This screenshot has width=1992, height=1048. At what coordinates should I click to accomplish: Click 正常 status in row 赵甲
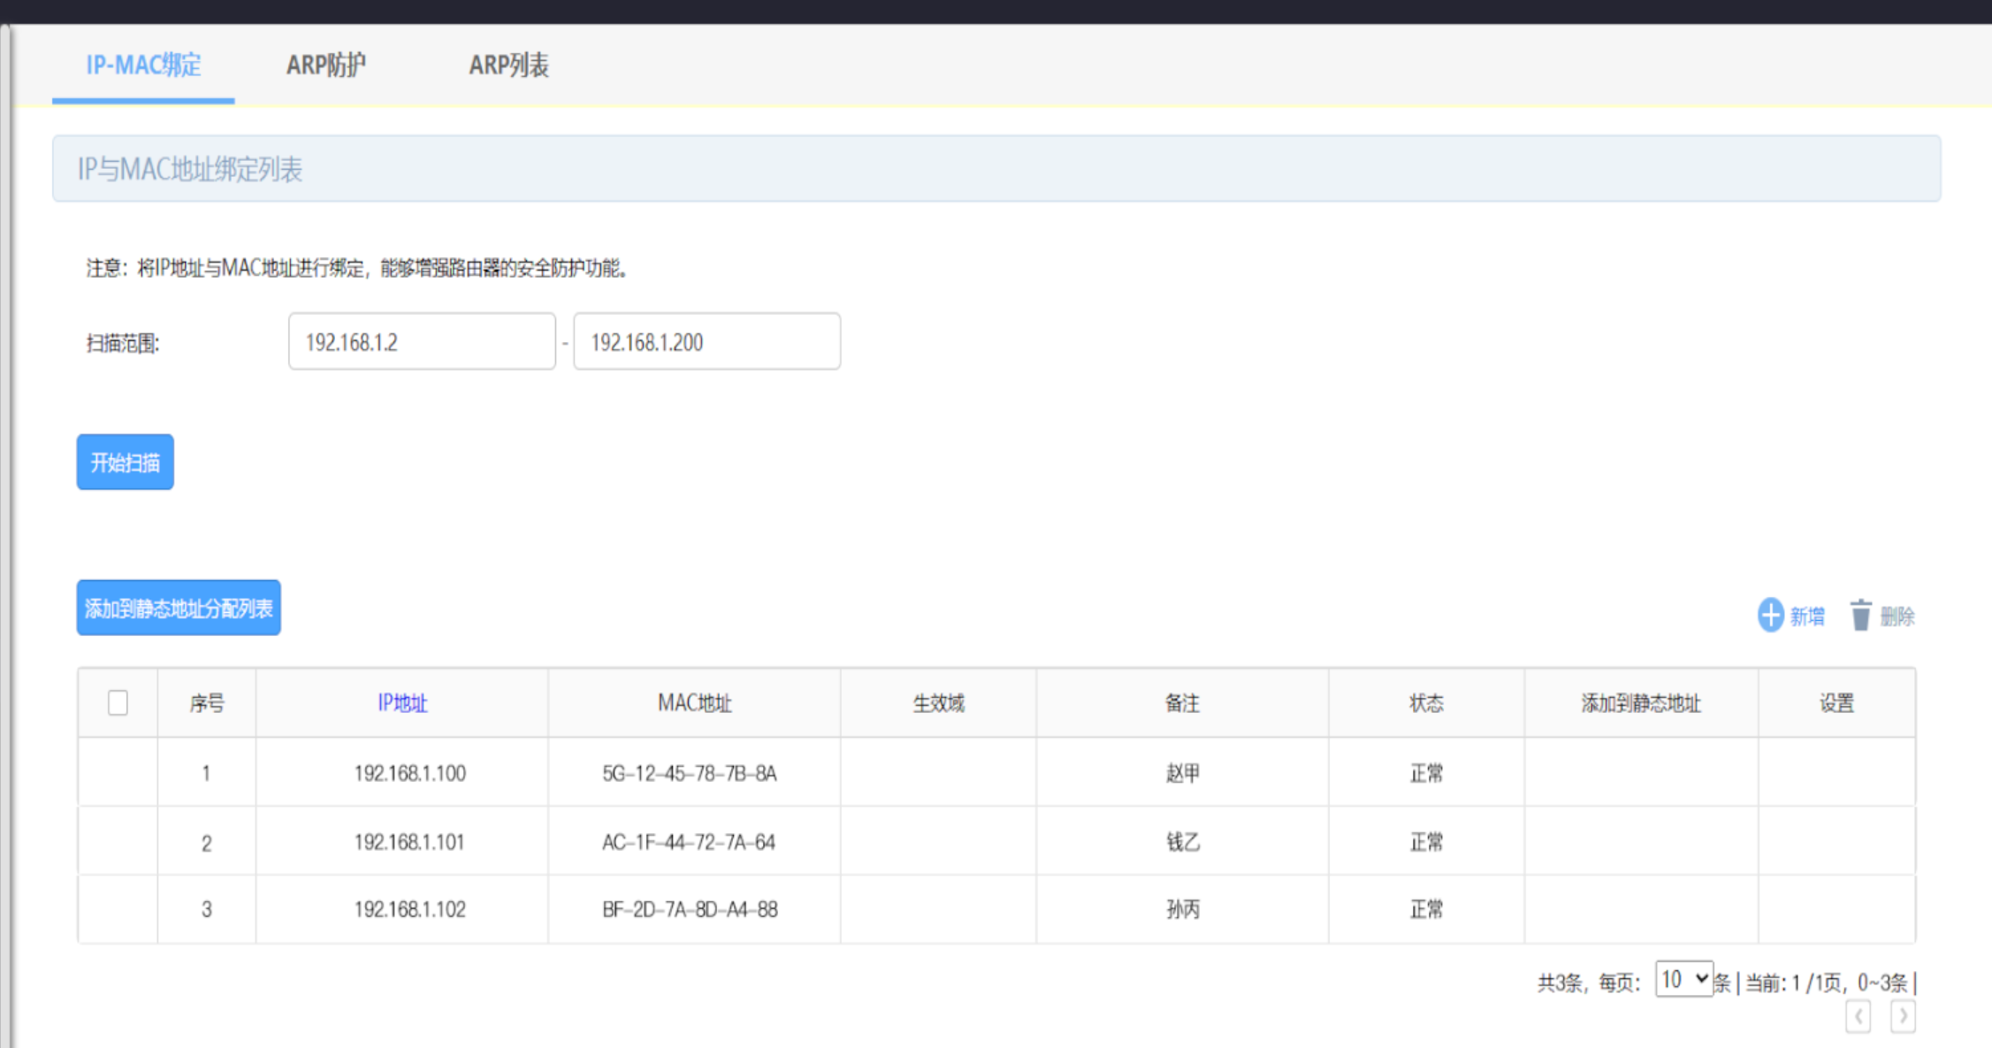click(1426, 773)
